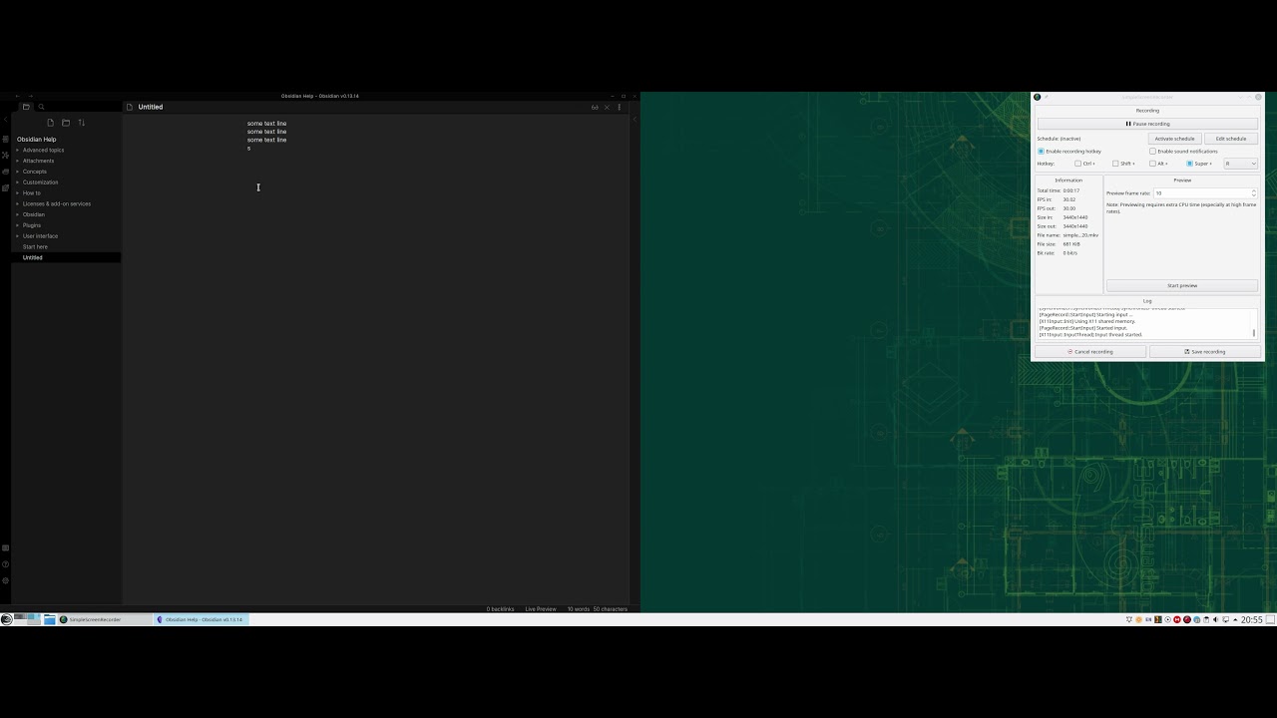Expand the User interface folder
This screenshot has width=1277, height=718.
pos(40,236)
